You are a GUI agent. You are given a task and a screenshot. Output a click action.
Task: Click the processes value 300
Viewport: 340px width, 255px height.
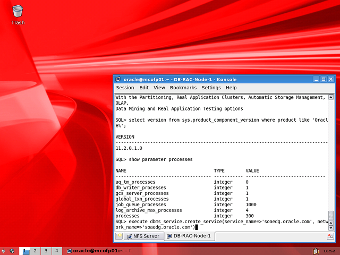(250, 216)
